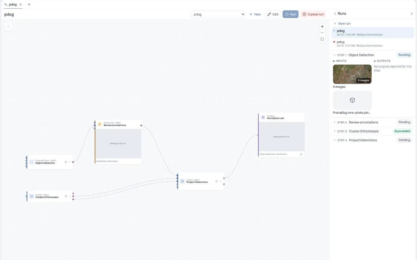This screenshot has width=417, height=260.
Task: Zoom in on the workflow canvas
Action: (322, 26)
